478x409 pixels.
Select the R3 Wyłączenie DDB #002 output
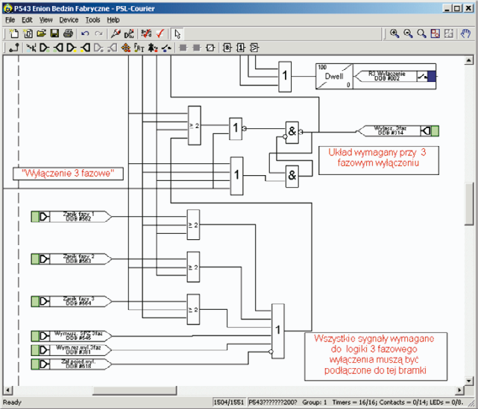coord(395,76)
